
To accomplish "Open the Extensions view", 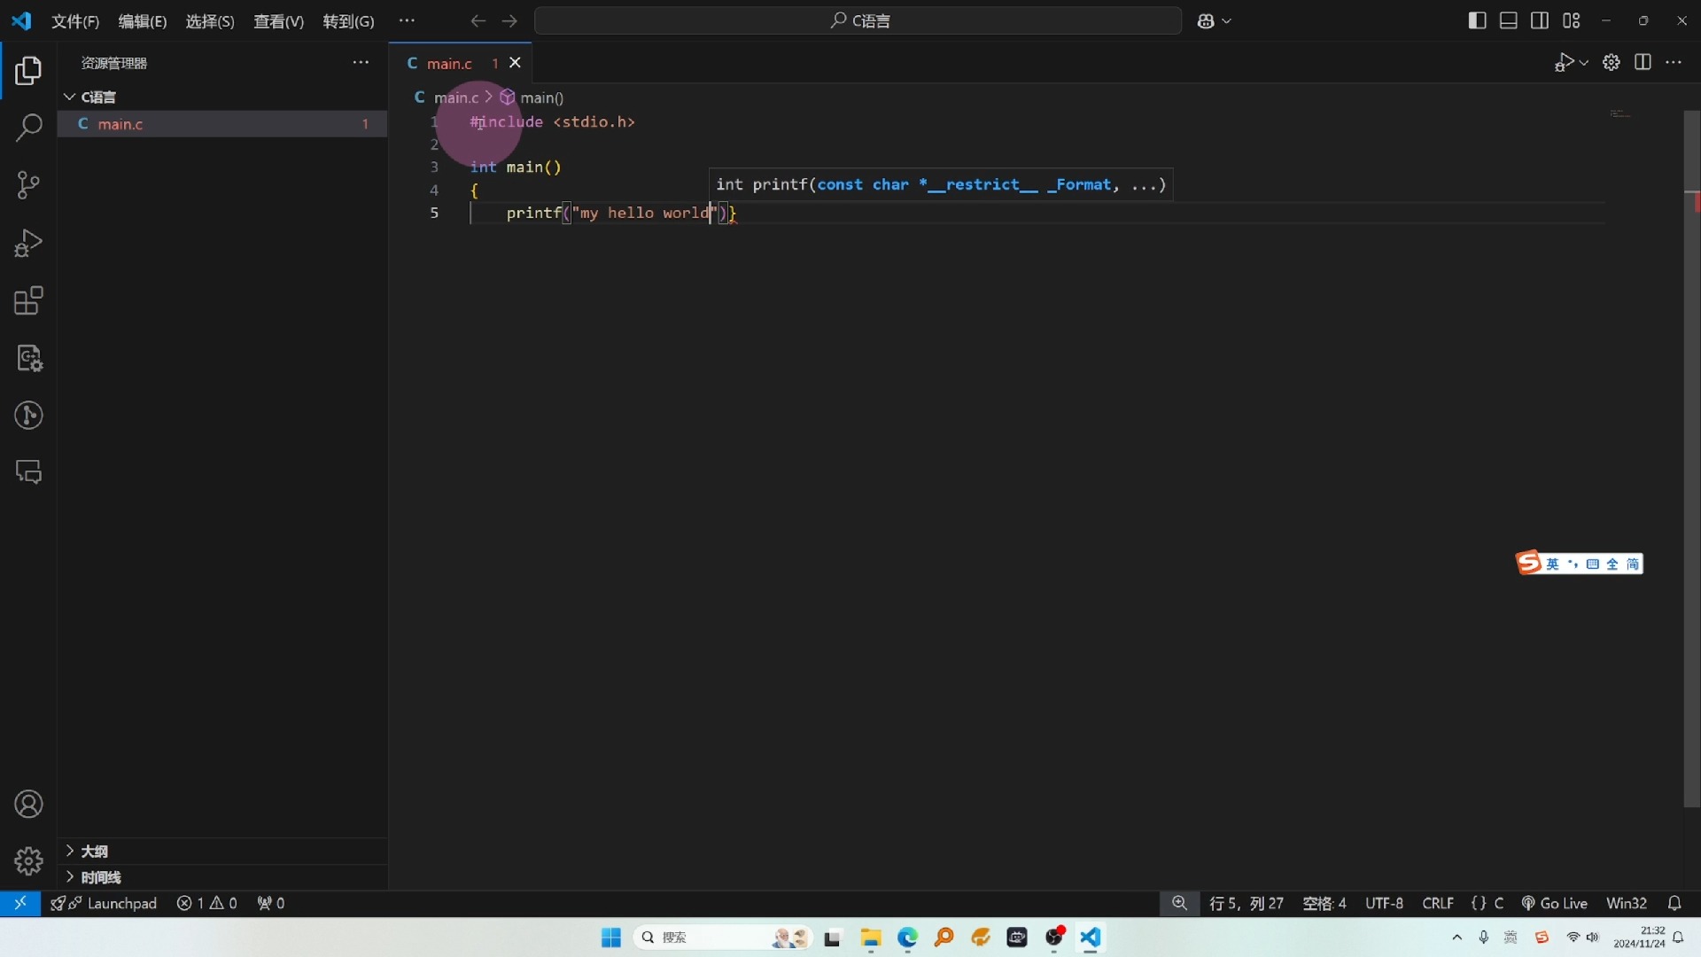I will pyautogui.click(x=28, y=301).
